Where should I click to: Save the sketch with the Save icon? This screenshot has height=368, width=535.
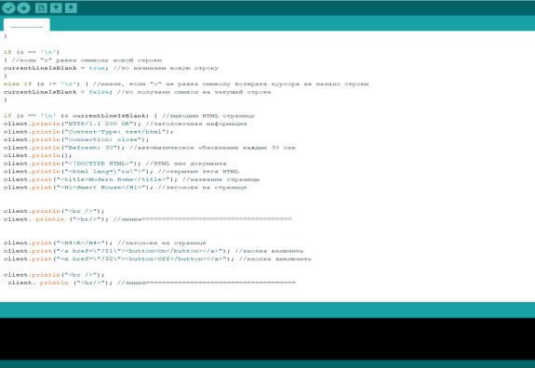tap(71, 7)
